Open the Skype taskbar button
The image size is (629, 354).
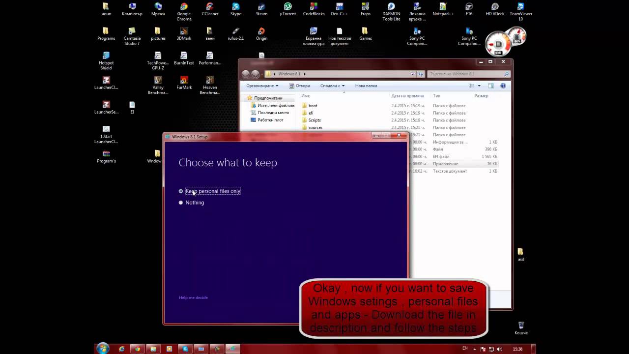click(x=185, y=349)
